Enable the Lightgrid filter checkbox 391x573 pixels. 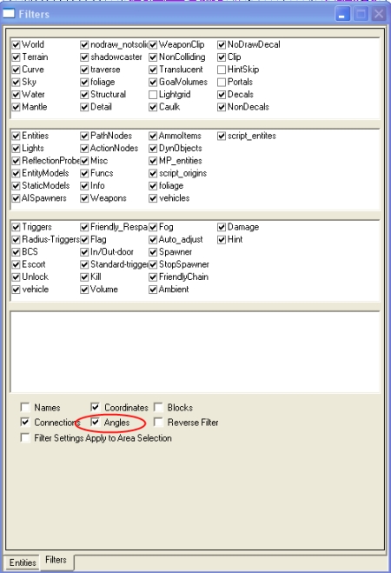153,95
